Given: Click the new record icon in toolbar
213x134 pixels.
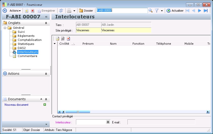Looking at the screenshot, I should [26, 11].
